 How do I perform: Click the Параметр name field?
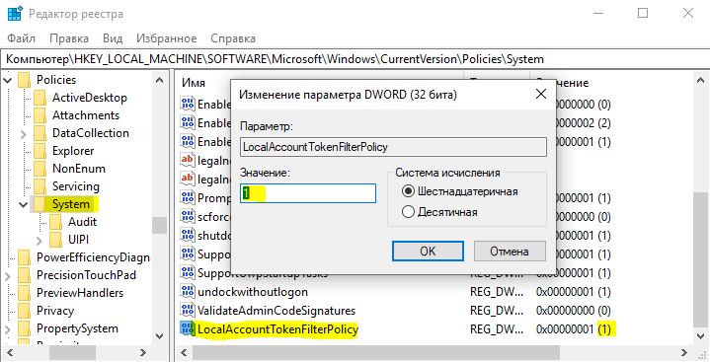pyautogui.click(x=393, y=147)
